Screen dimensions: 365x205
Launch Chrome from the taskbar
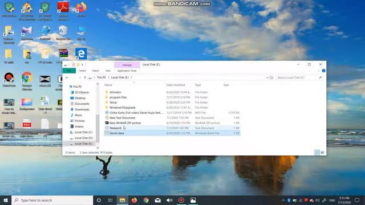coord(146,200)
